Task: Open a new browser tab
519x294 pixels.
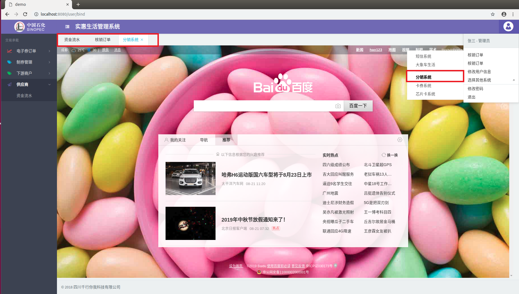Action: 78,4
